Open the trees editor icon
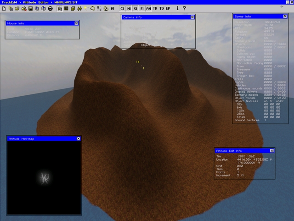Image resolution: width=294 pixels, height=221 pixels. coord(79,9)
